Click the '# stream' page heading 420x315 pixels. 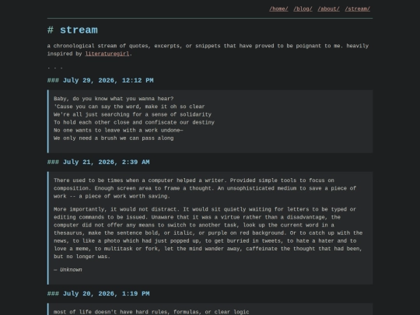[72, 30]
